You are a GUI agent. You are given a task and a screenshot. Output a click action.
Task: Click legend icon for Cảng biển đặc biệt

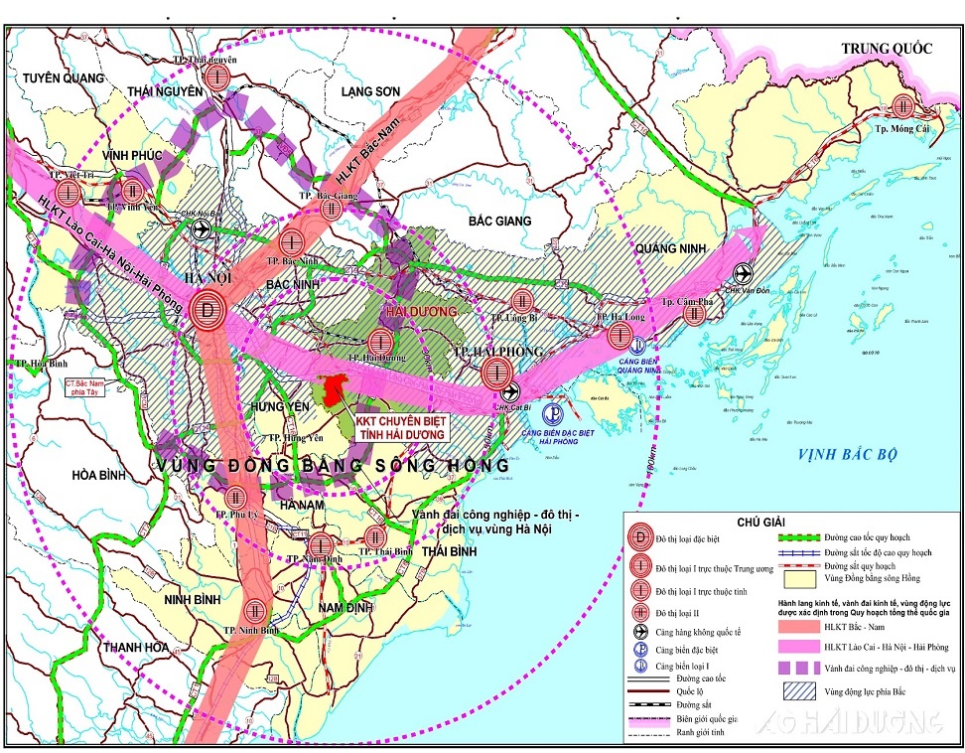click(640, 650)
